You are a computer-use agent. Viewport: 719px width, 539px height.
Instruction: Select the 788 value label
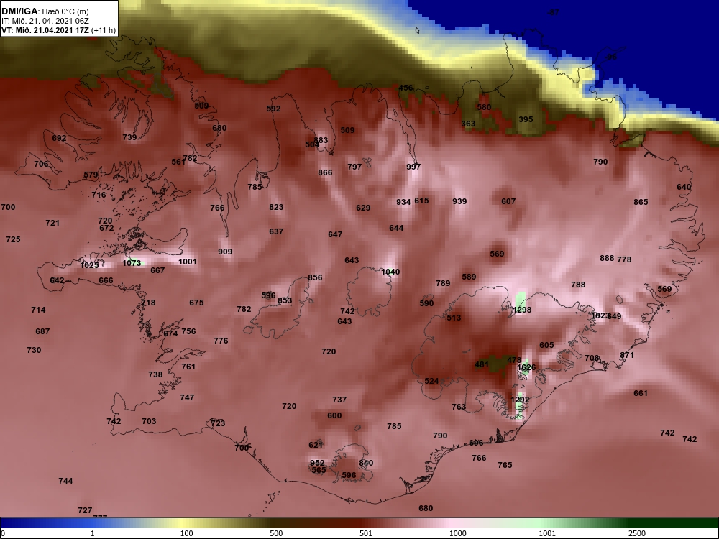(x=578, y=285)
